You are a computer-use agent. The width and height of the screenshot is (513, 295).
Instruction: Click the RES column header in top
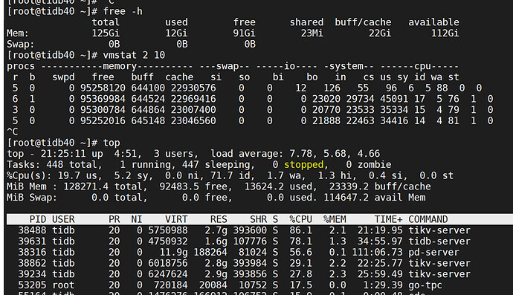[219, 219]
